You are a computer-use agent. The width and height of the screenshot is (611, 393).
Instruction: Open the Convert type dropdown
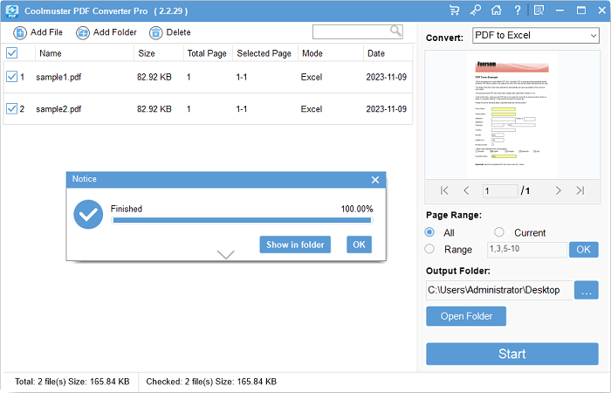point(536,36)
